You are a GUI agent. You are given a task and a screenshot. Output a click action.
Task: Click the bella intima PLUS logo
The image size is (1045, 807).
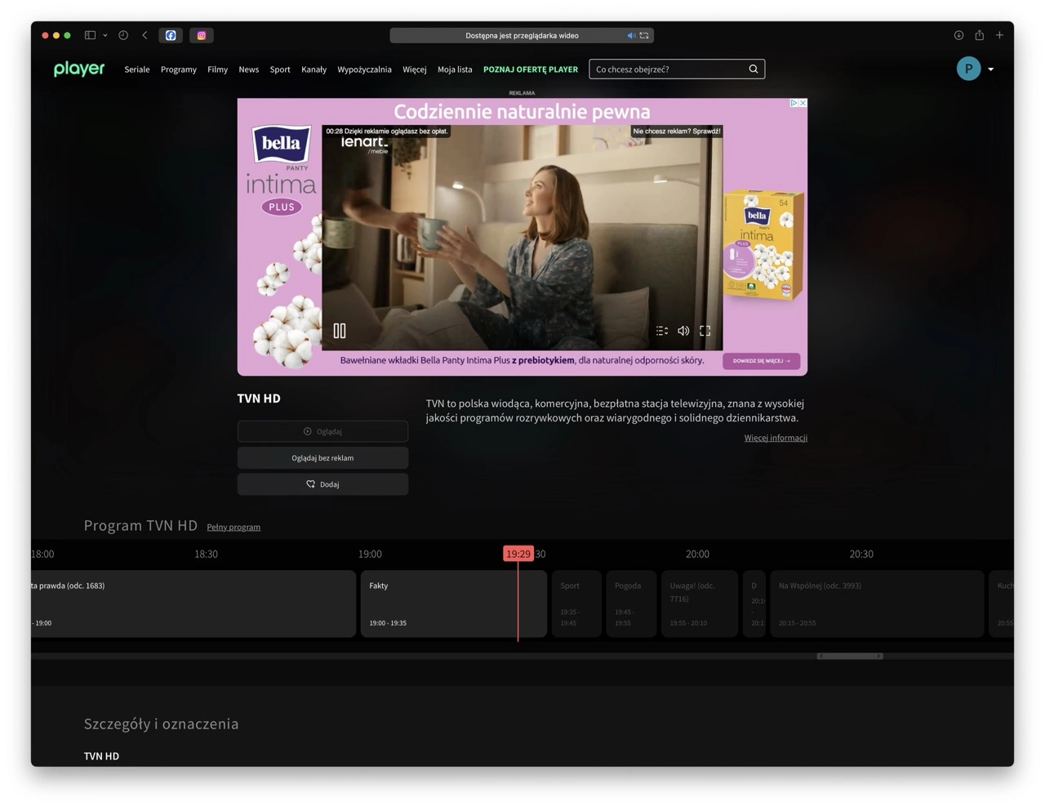click(x=281, y=170)
